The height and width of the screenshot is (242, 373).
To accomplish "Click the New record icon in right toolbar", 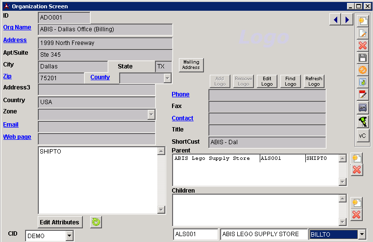I will coord(363,21).
